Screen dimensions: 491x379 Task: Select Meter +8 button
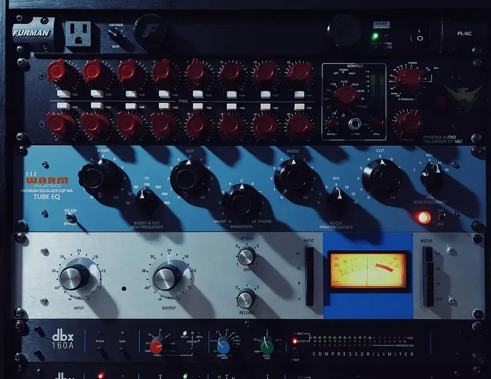click(x=428, y=269)
